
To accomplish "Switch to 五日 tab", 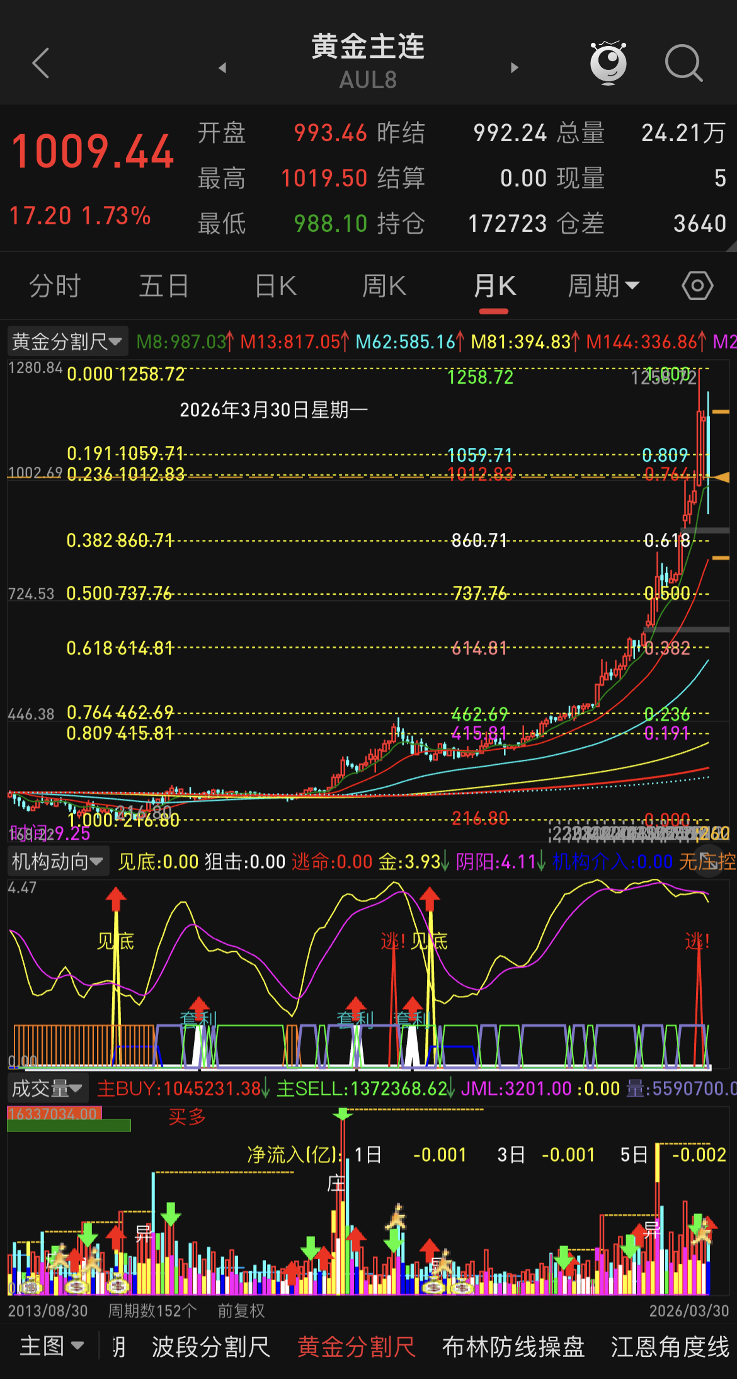I will (164, 286).
